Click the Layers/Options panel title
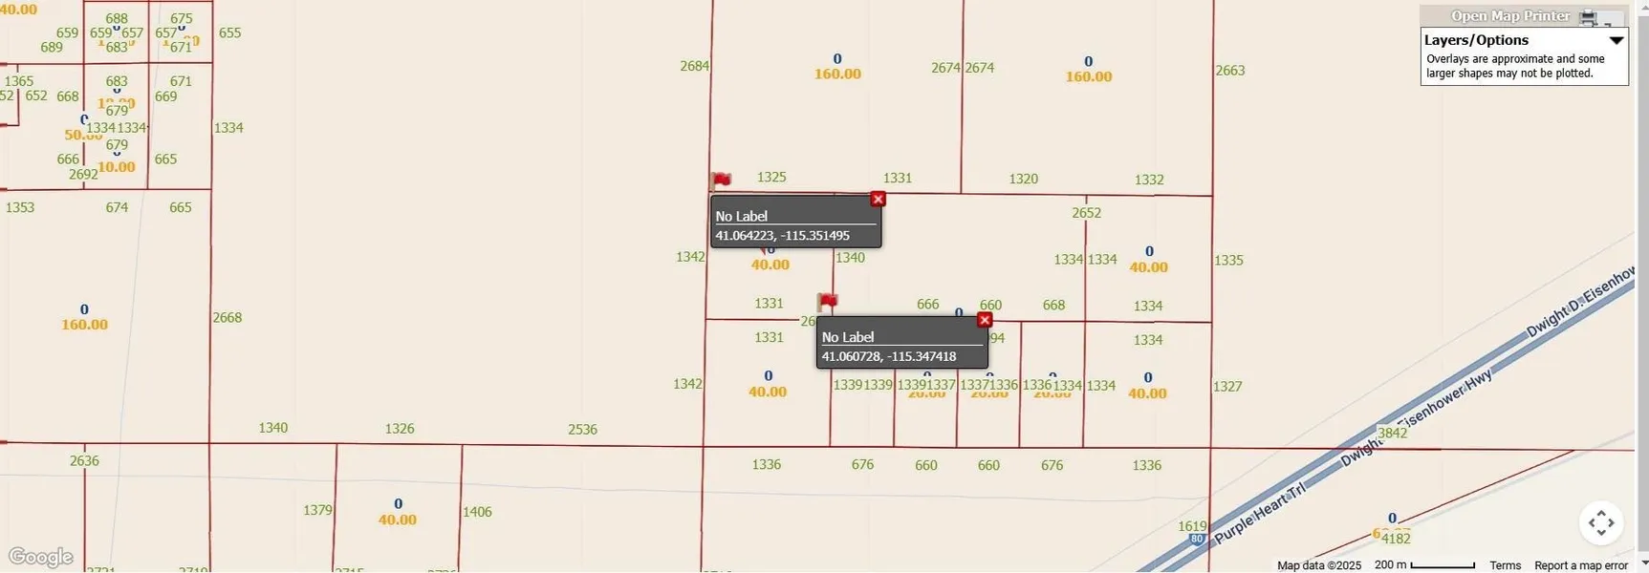The width and height of the screenshot is (1649, 573). point(1476,40)
